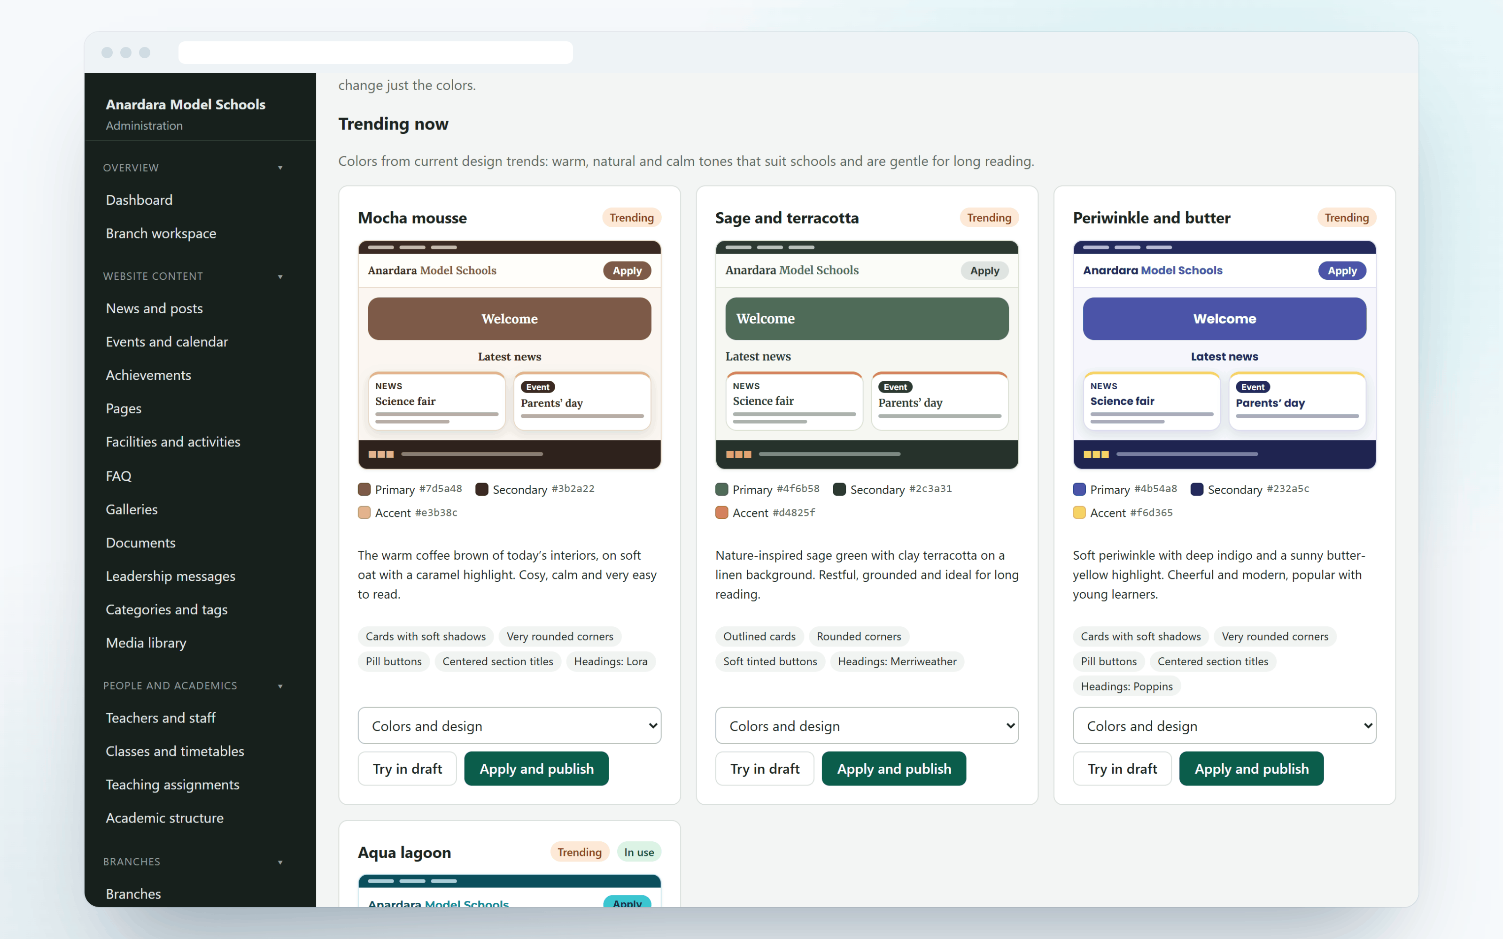
Task: Open Galleries in sidebar
Action: [x=132, y=509]
